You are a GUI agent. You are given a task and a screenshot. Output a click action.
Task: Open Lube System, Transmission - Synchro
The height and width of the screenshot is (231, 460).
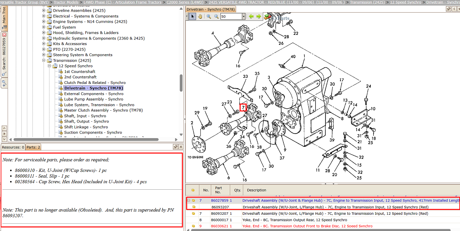pos(99,105)
